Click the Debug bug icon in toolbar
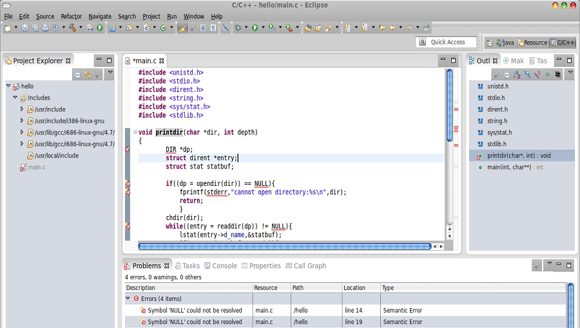The height and width of the screenshot is (328, 580). click(x=239, y=28)
